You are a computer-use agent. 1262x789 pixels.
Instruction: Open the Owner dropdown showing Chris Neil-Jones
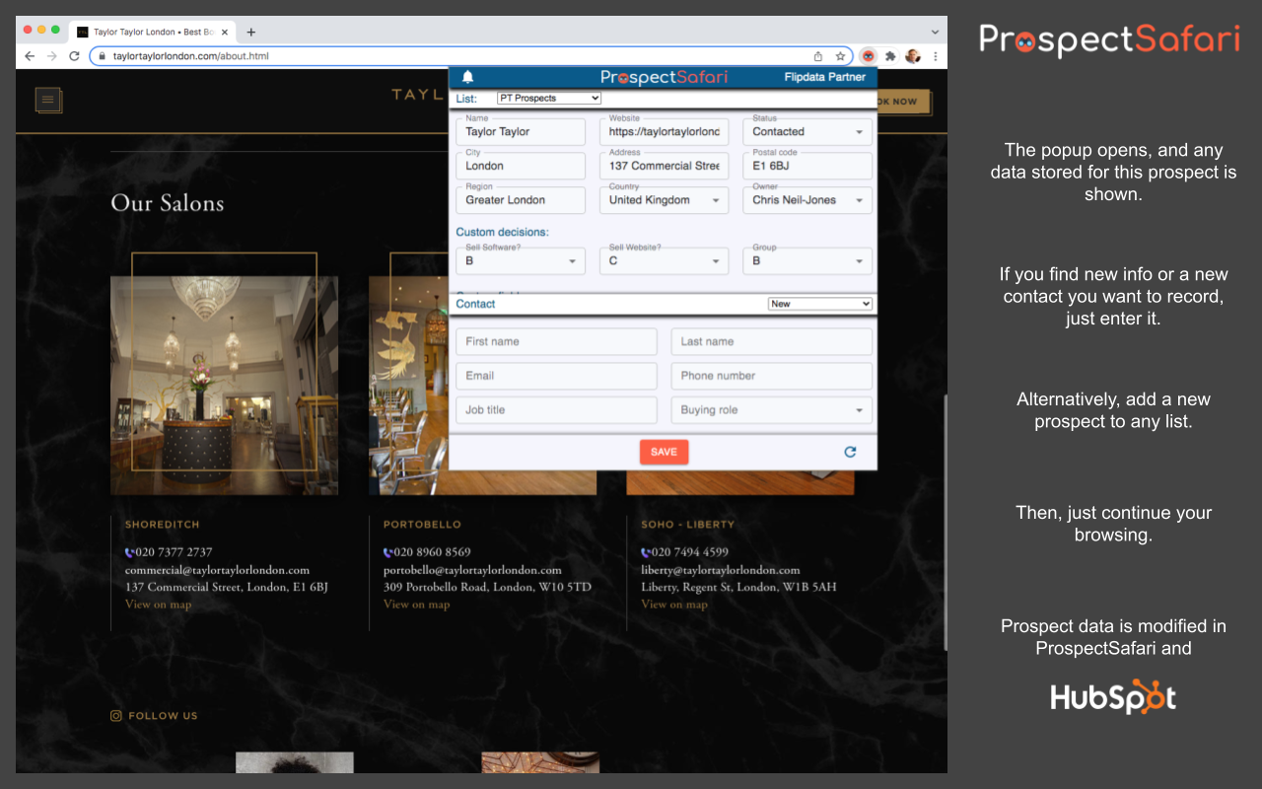[x=806, y=200]
